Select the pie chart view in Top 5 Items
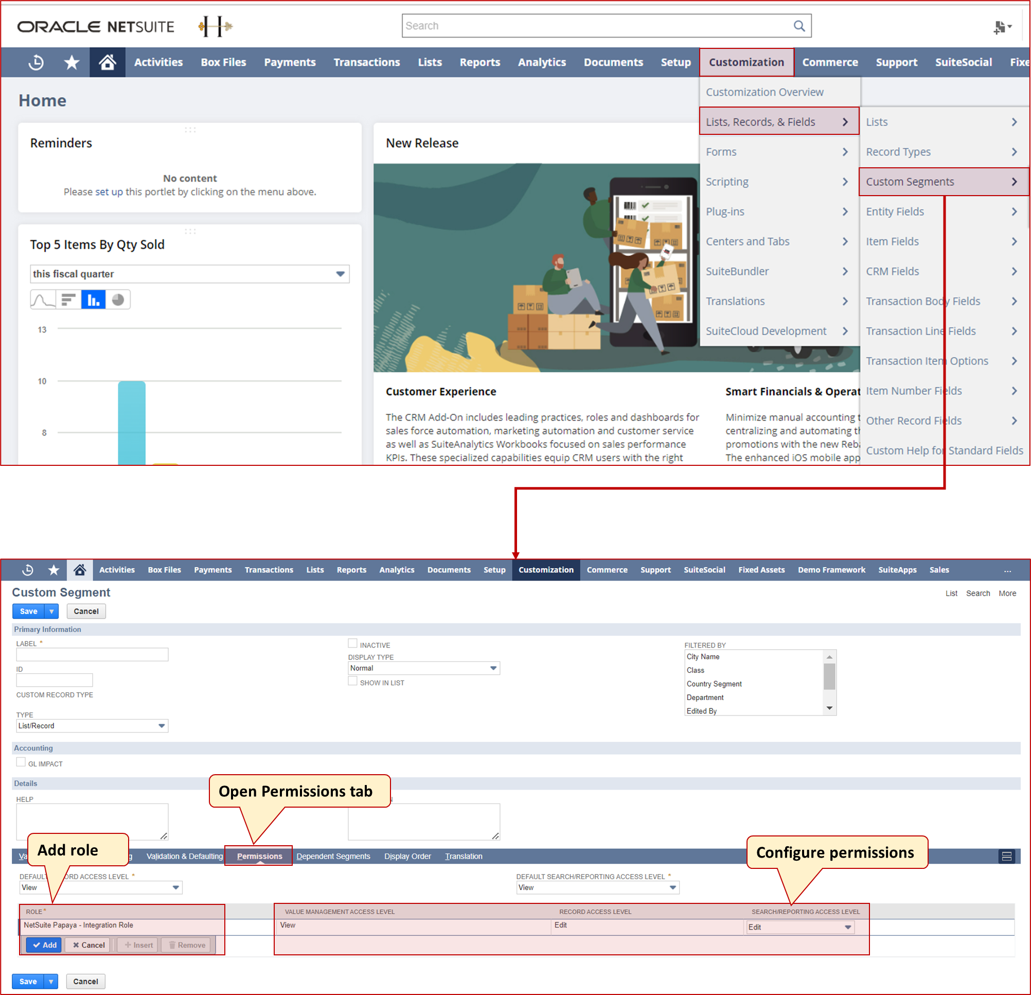 [118, 299]
